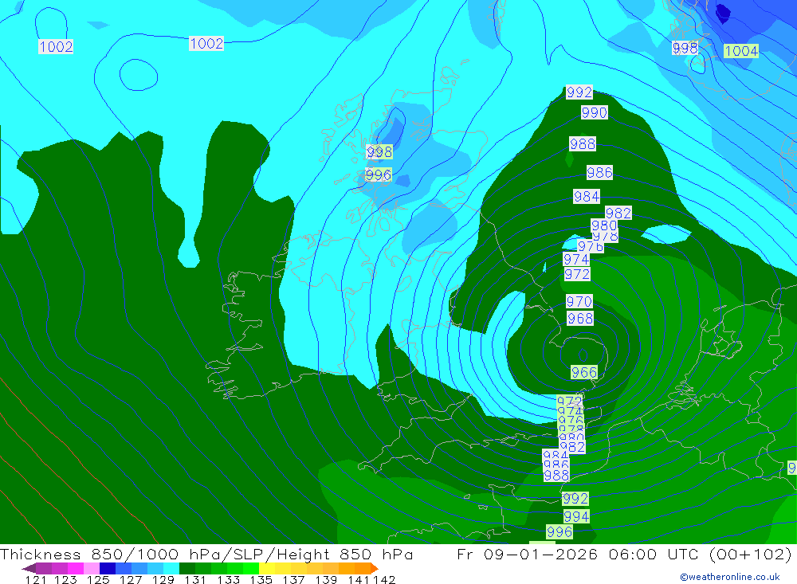Viewport: 797px width, 584px height.
Task: Click the 980 isobar label
Action: (604, 225)
